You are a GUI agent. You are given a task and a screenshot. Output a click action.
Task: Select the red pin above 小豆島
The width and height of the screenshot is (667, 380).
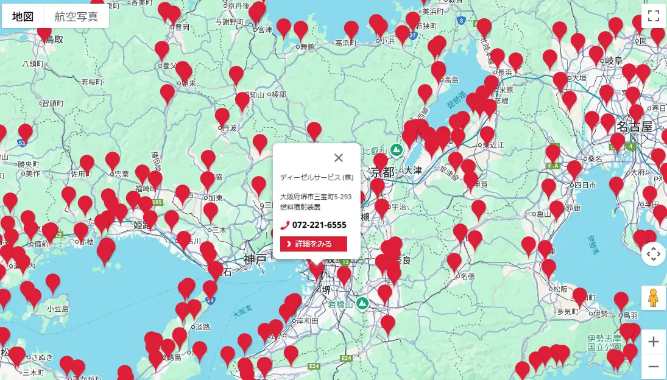click(53, 282)
